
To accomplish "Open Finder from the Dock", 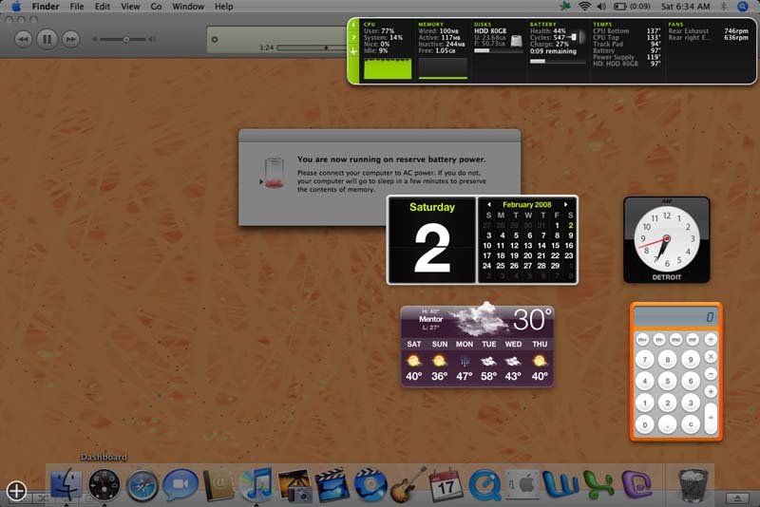I will tap(66, 484).
